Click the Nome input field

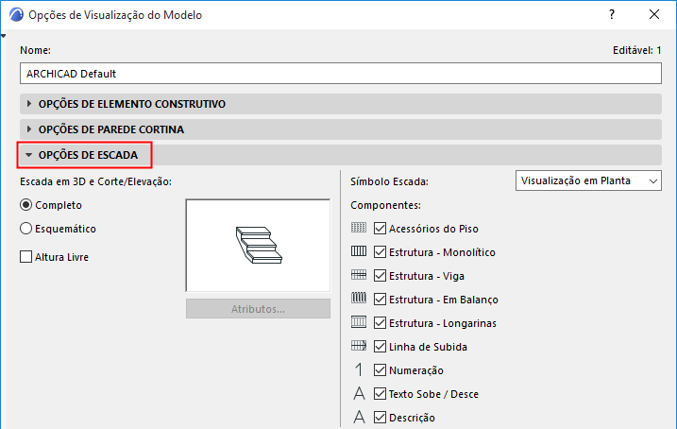click(x=341, y=74)
